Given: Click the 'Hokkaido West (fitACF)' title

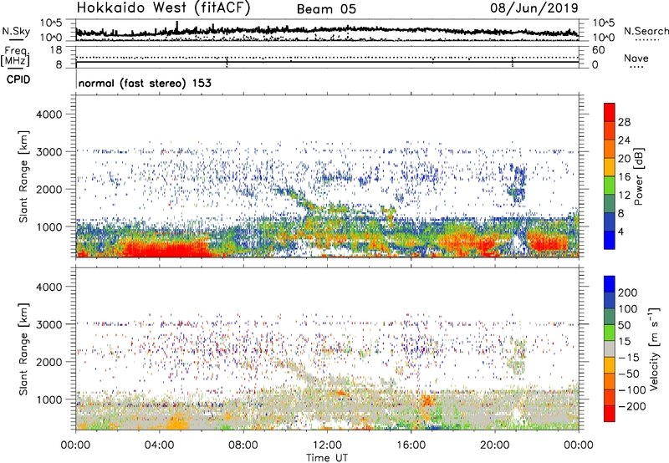Looking at the screenshot, I should click(x=163, y=8).
